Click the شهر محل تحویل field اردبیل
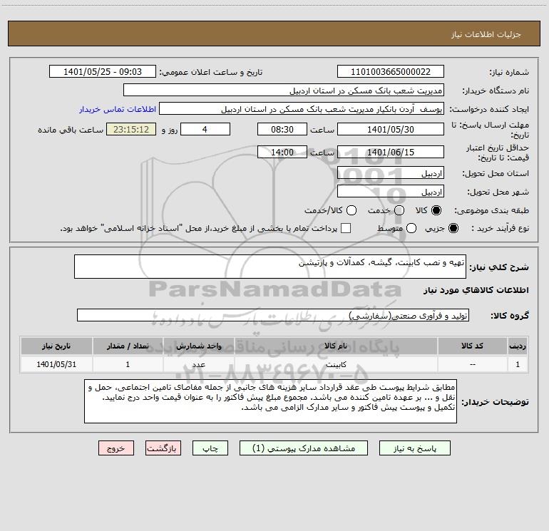The height and width of the screenshot is (531, 549). click(x=391, y=192)
